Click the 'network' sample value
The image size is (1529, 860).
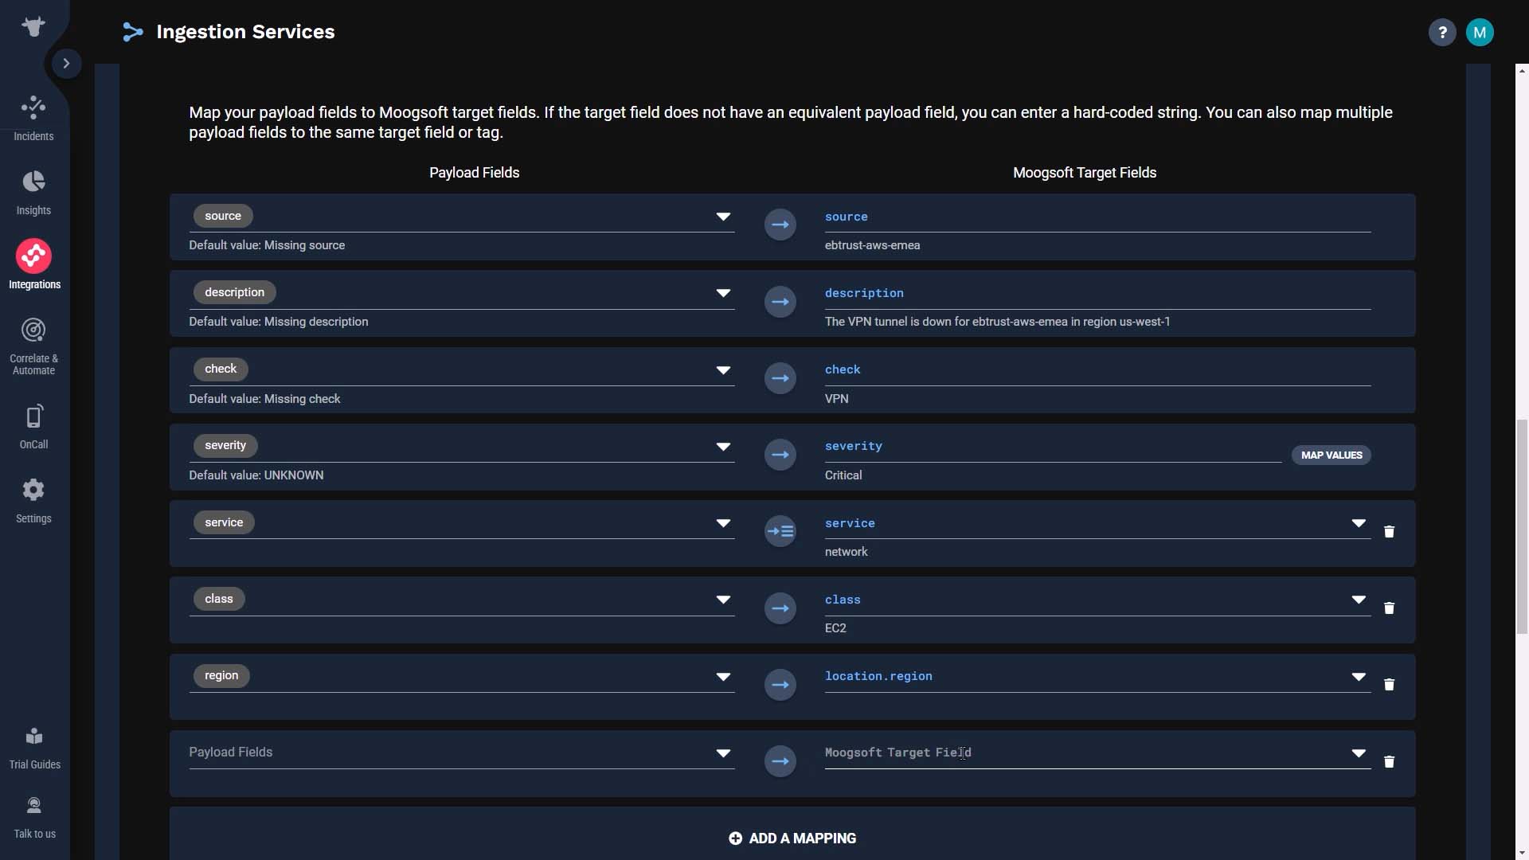pos(847,552)
